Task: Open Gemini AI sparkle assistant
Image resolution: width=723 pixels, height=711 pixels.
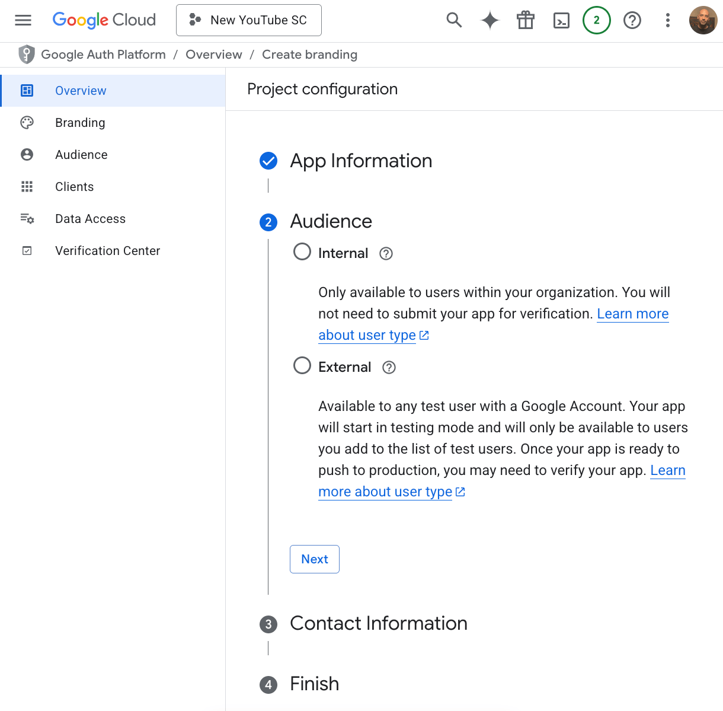Action: (490, 20)
